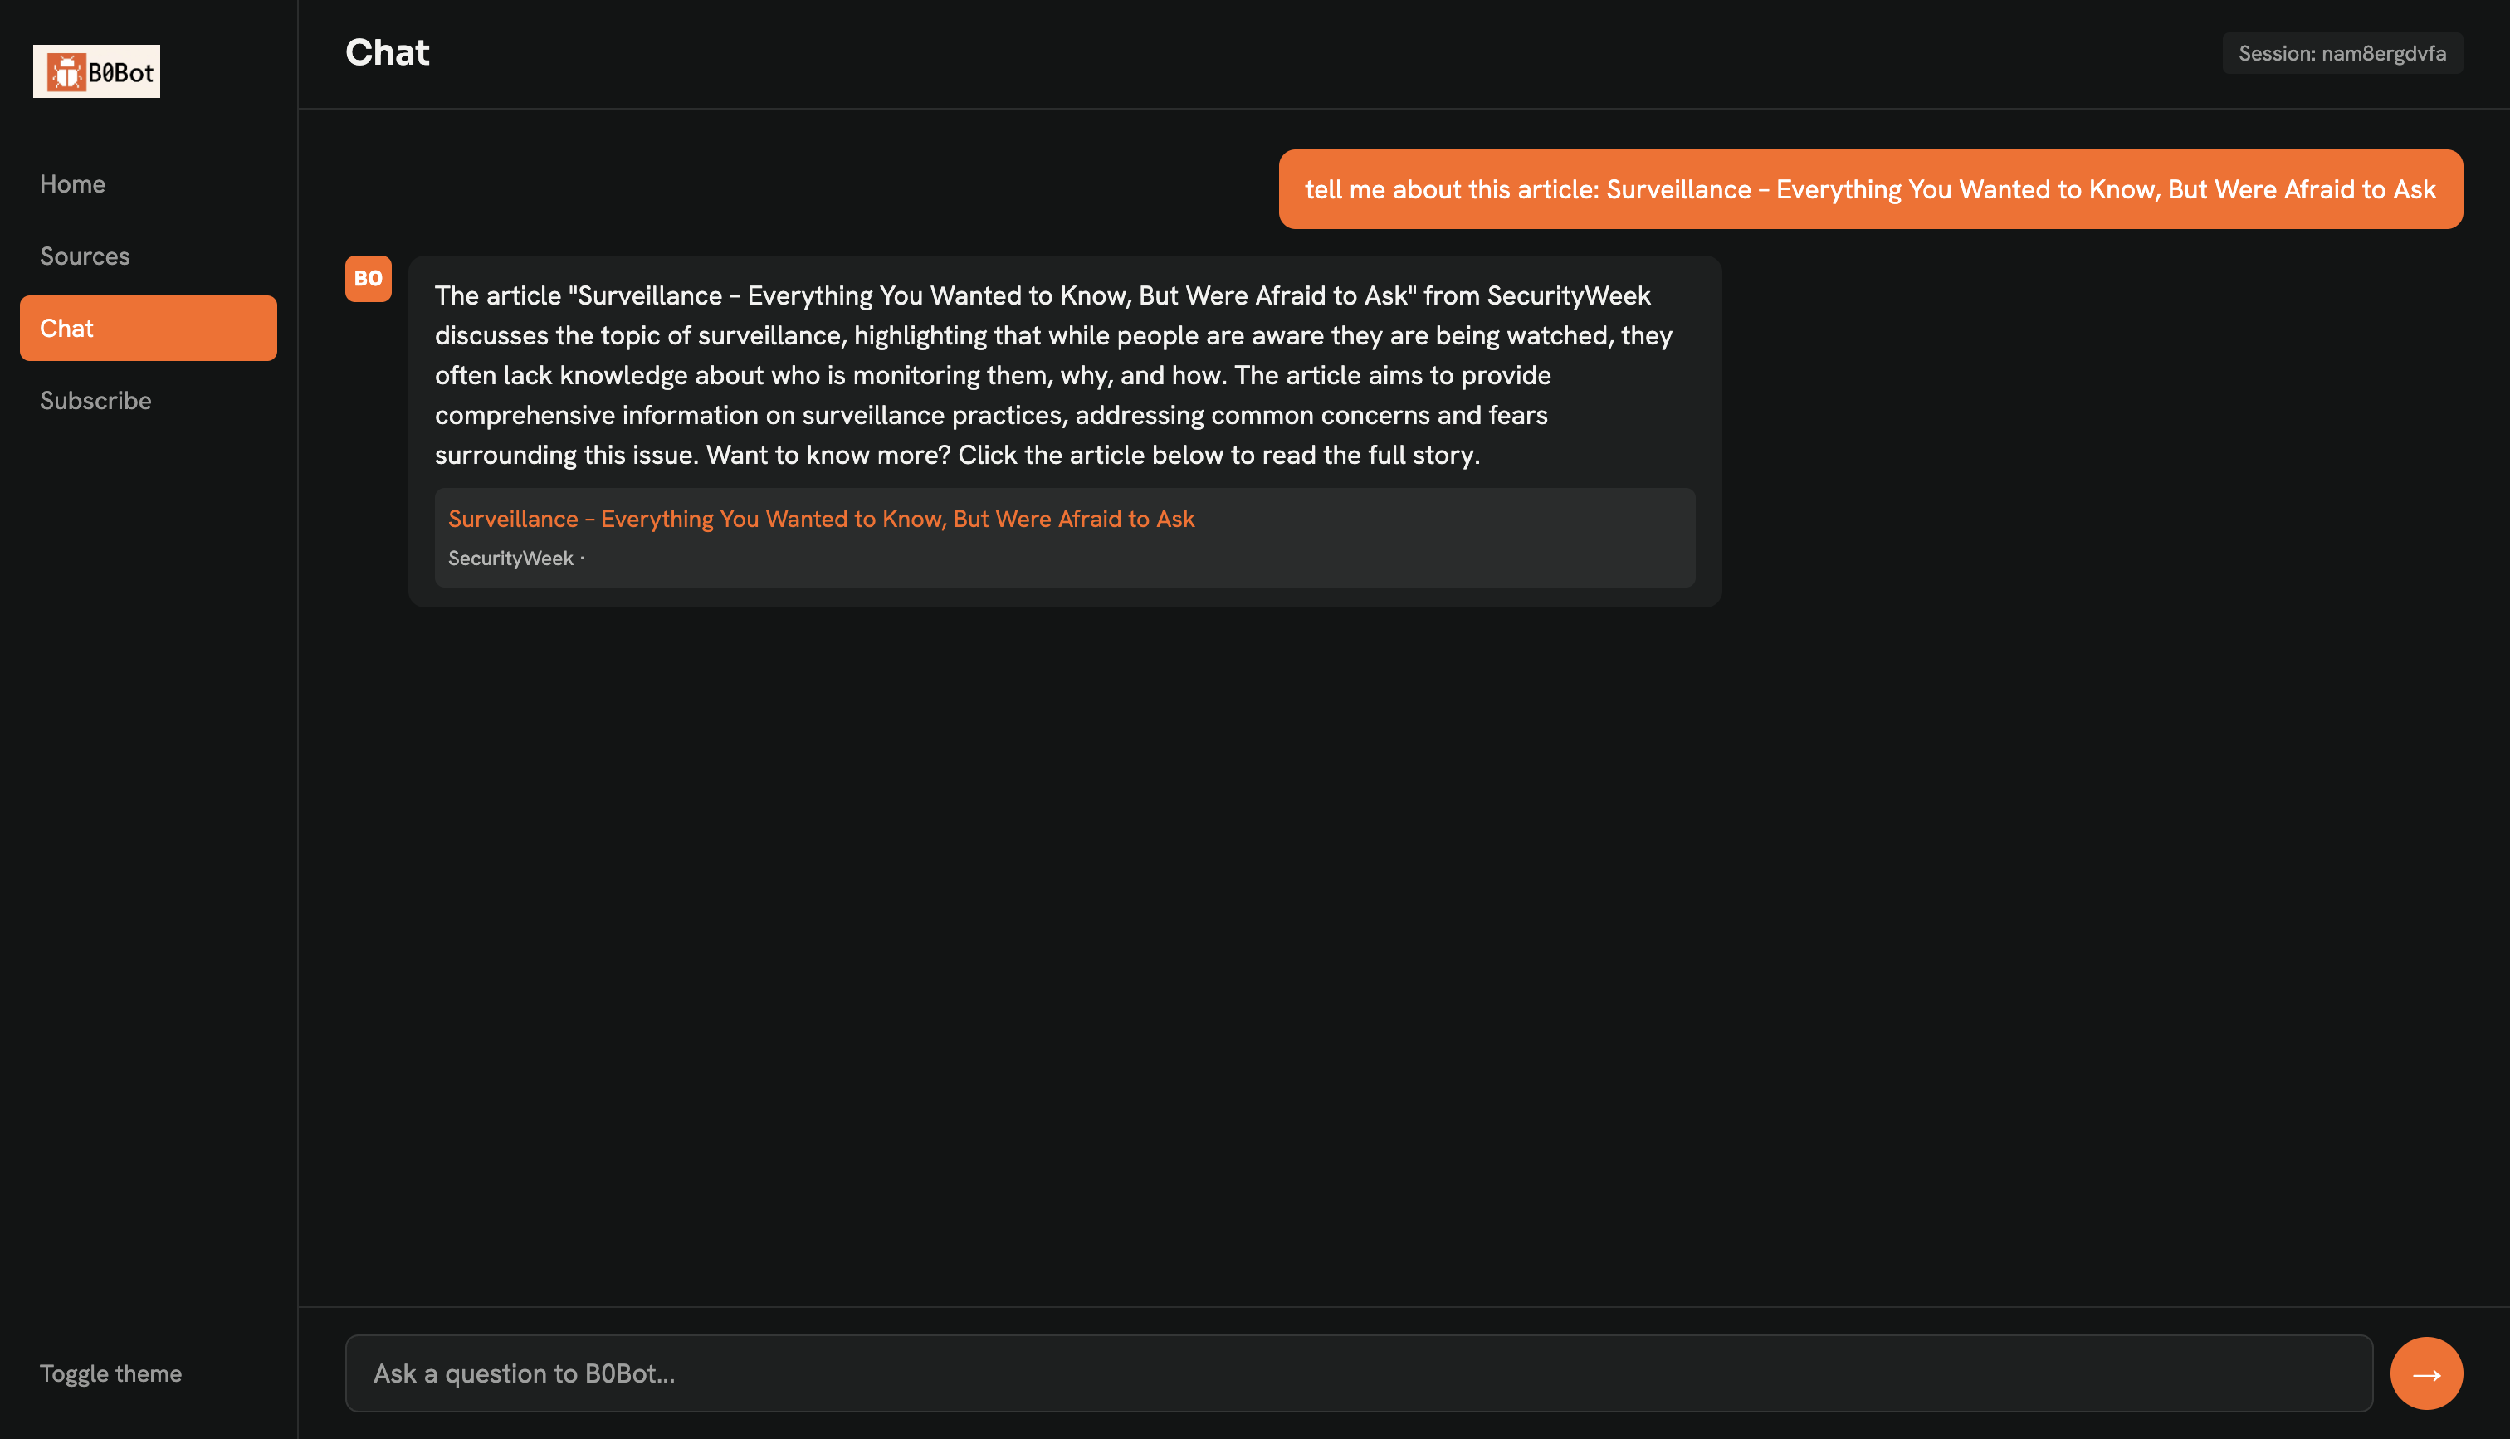The image size is (2510, 1439).
Task: Select the Chat sidebar item
Action: (149, 328)
